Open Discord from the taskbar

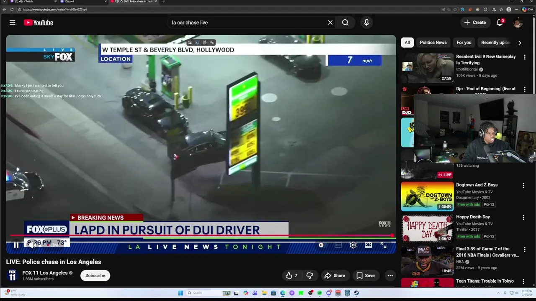(x=329, y=293)
